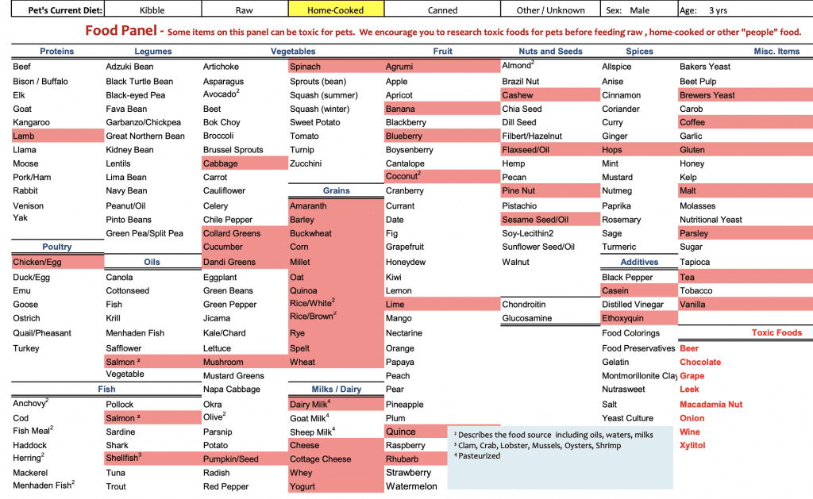
Task: Click the highlighted Flaxseed/Oil cell
Action: tap(550, 150)
